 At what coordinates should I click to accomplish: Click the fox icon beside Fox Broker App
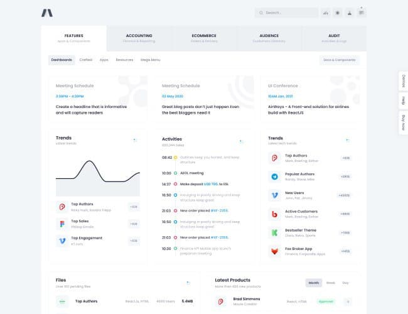(x=274, y=251)
